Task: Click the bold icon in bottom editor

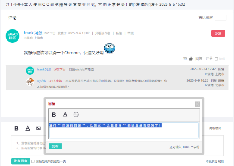Action: point(16,128)
